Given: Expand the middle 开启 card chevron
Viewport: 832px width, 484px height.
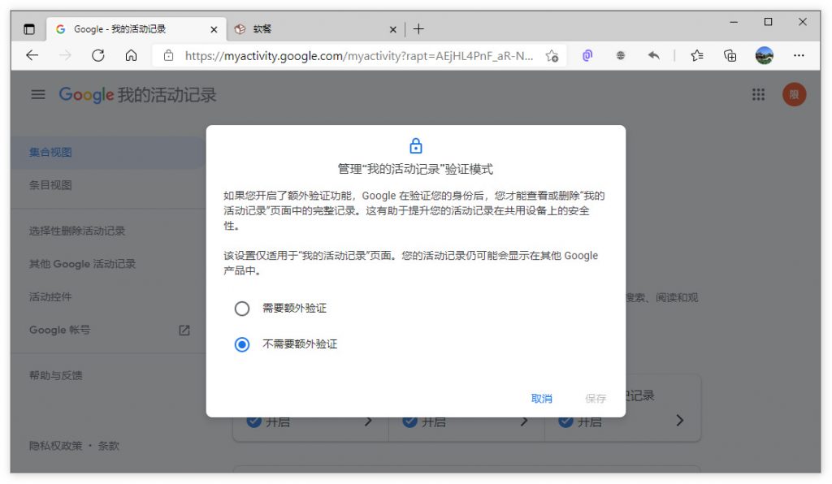Looking at the screenshot, I should 525,421.
